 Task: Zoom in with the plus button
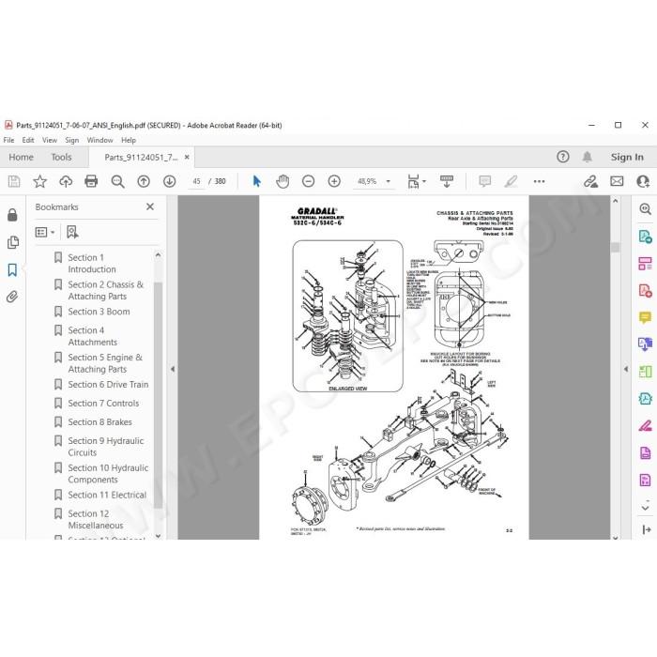tap(334, 181)
